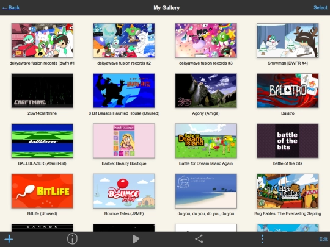Click 'dekyawave fusion records #2' caption text

click(124, 63)
